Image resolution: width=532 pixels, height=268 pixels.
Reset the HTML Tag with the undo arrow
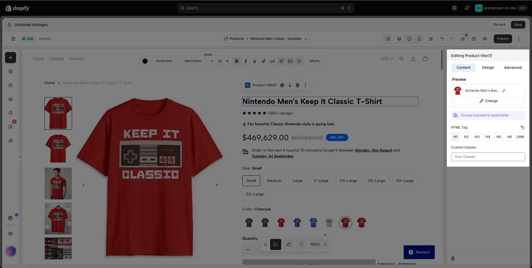click(x=523, y=128)
